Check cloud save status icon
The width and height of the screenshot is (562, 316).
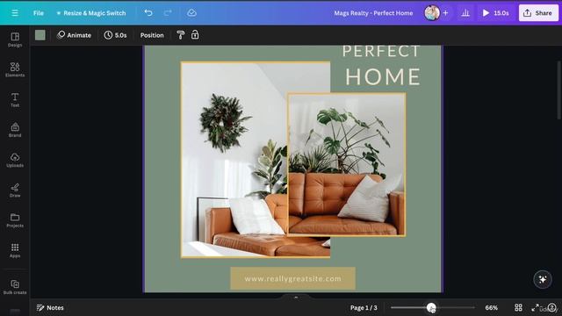tap(191, 13)
